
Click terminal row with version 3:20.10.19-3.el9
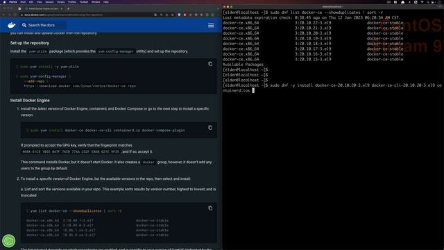click(313, 39)
